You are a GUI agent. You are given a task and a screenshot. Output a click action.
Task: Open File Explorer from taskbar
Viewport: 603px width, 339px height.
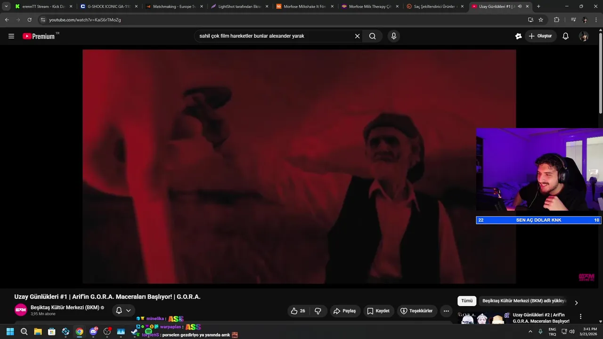[38, 331]
